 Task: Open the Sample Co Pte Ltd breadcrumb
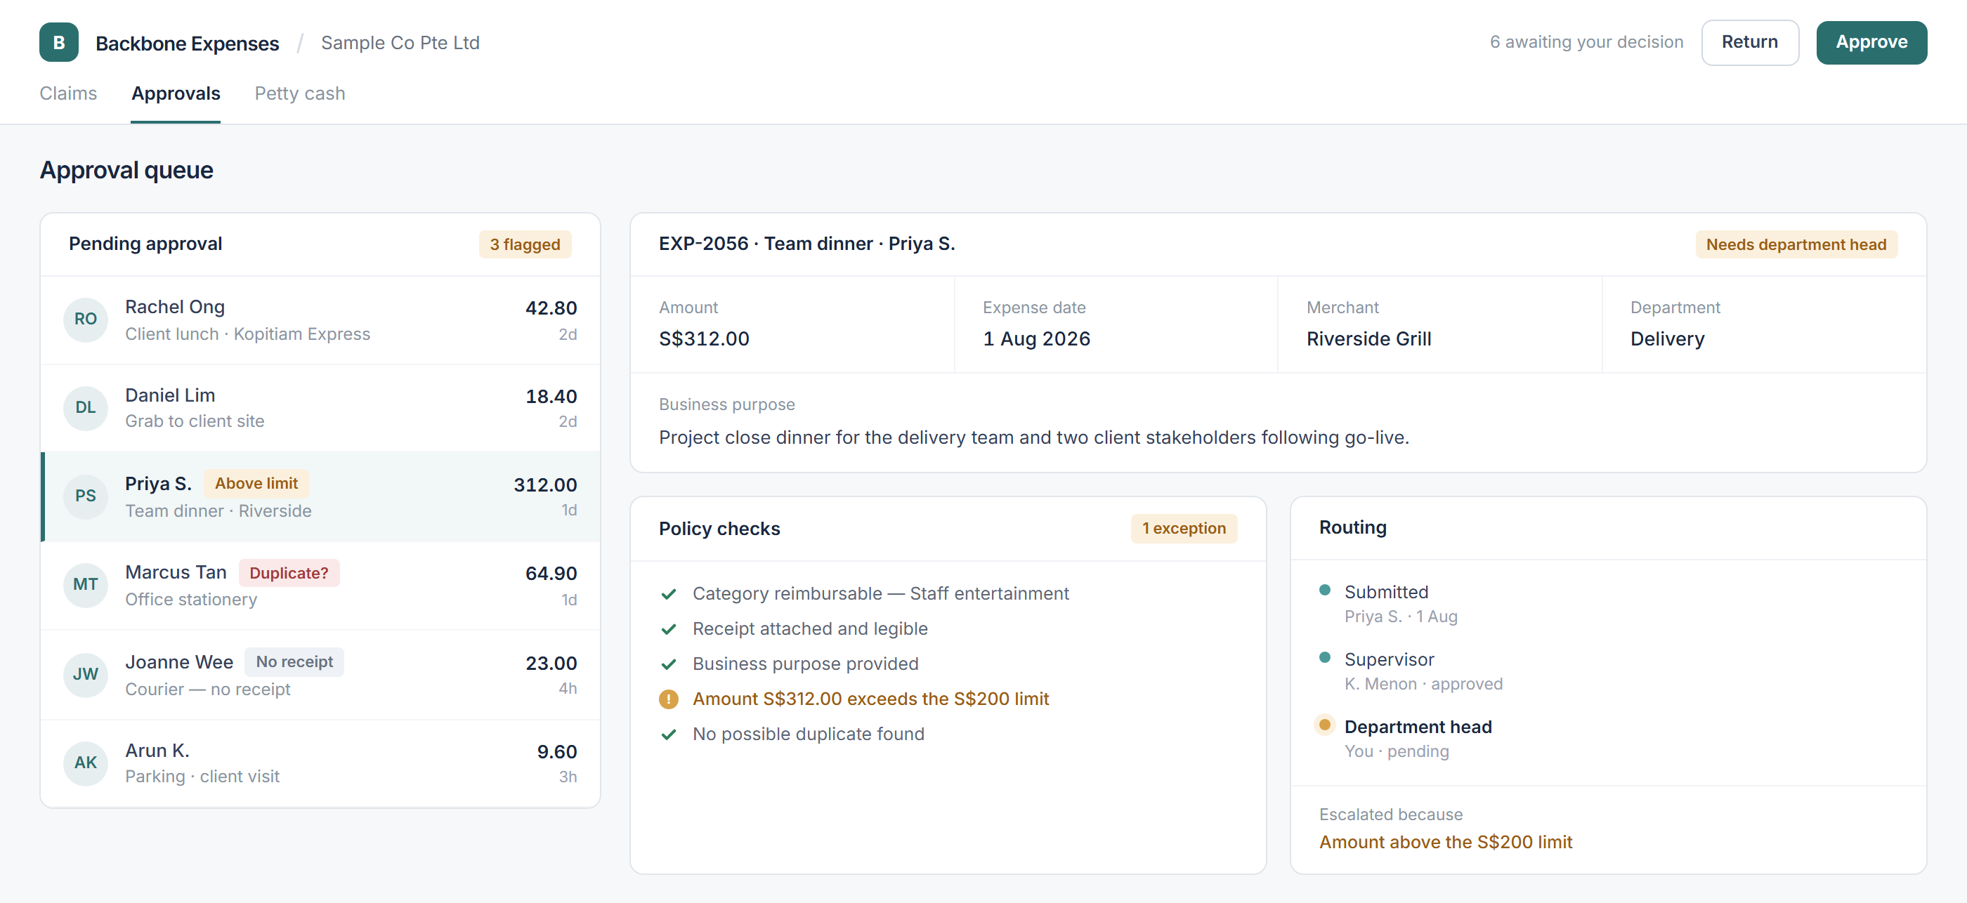pyautogui.click(x=400, y=43)
